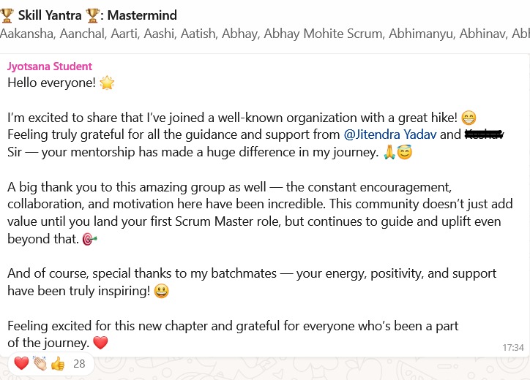
Task: Click the @Jitendra Yadav mention
Action: 391,134
